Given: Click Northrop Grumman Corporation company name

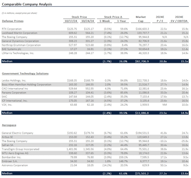Looking at the screenshot, I should (22, 44).
